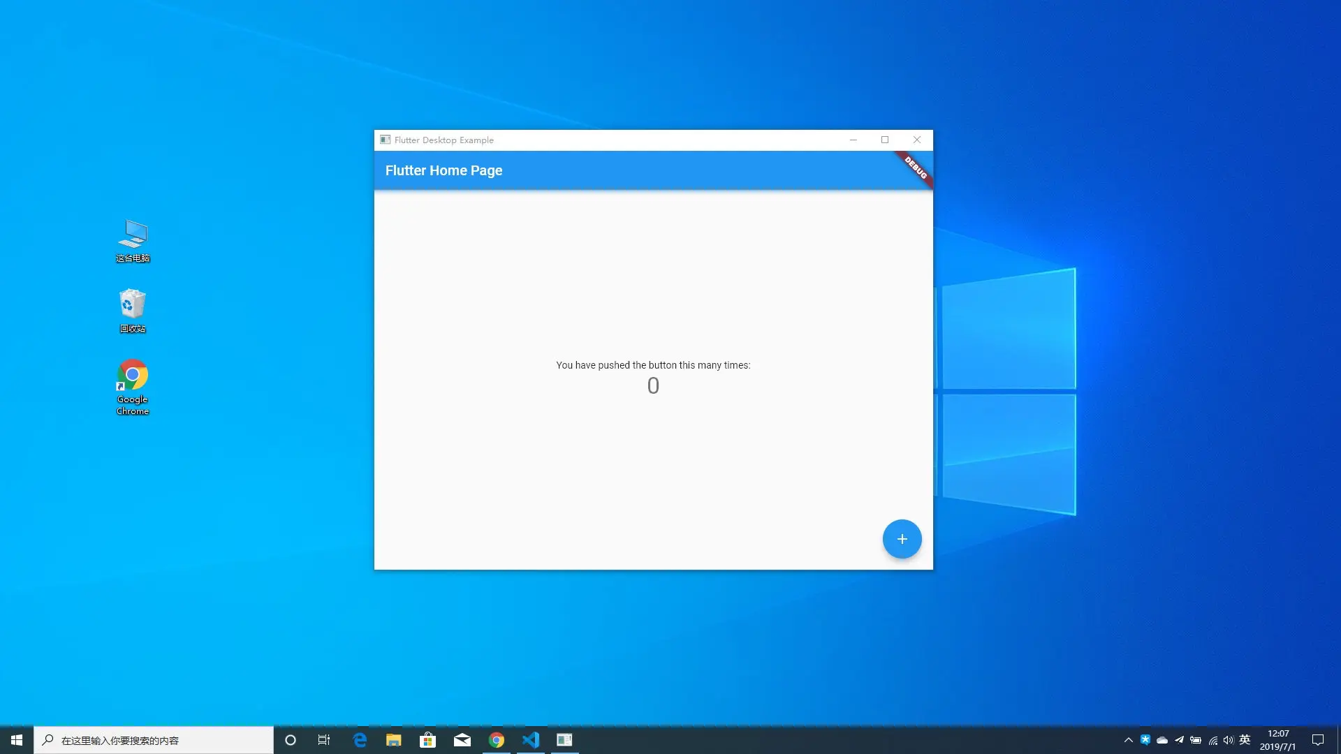Open Cortana circle icon on taskbar
This screenshot has width=1341, height=754.
click(x=291, y=740)
